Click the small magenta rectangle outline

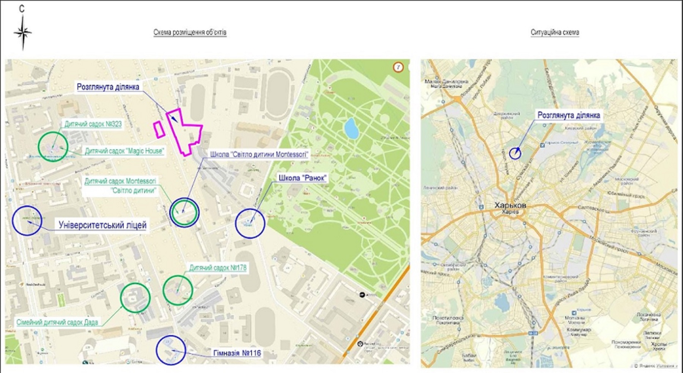coord(159,129)
